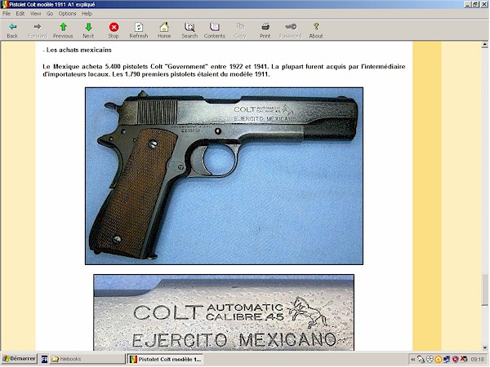The width and height of the screenshot is (490, 367).
Task: Click the network computers tray icon
Action: pos(447,360)
